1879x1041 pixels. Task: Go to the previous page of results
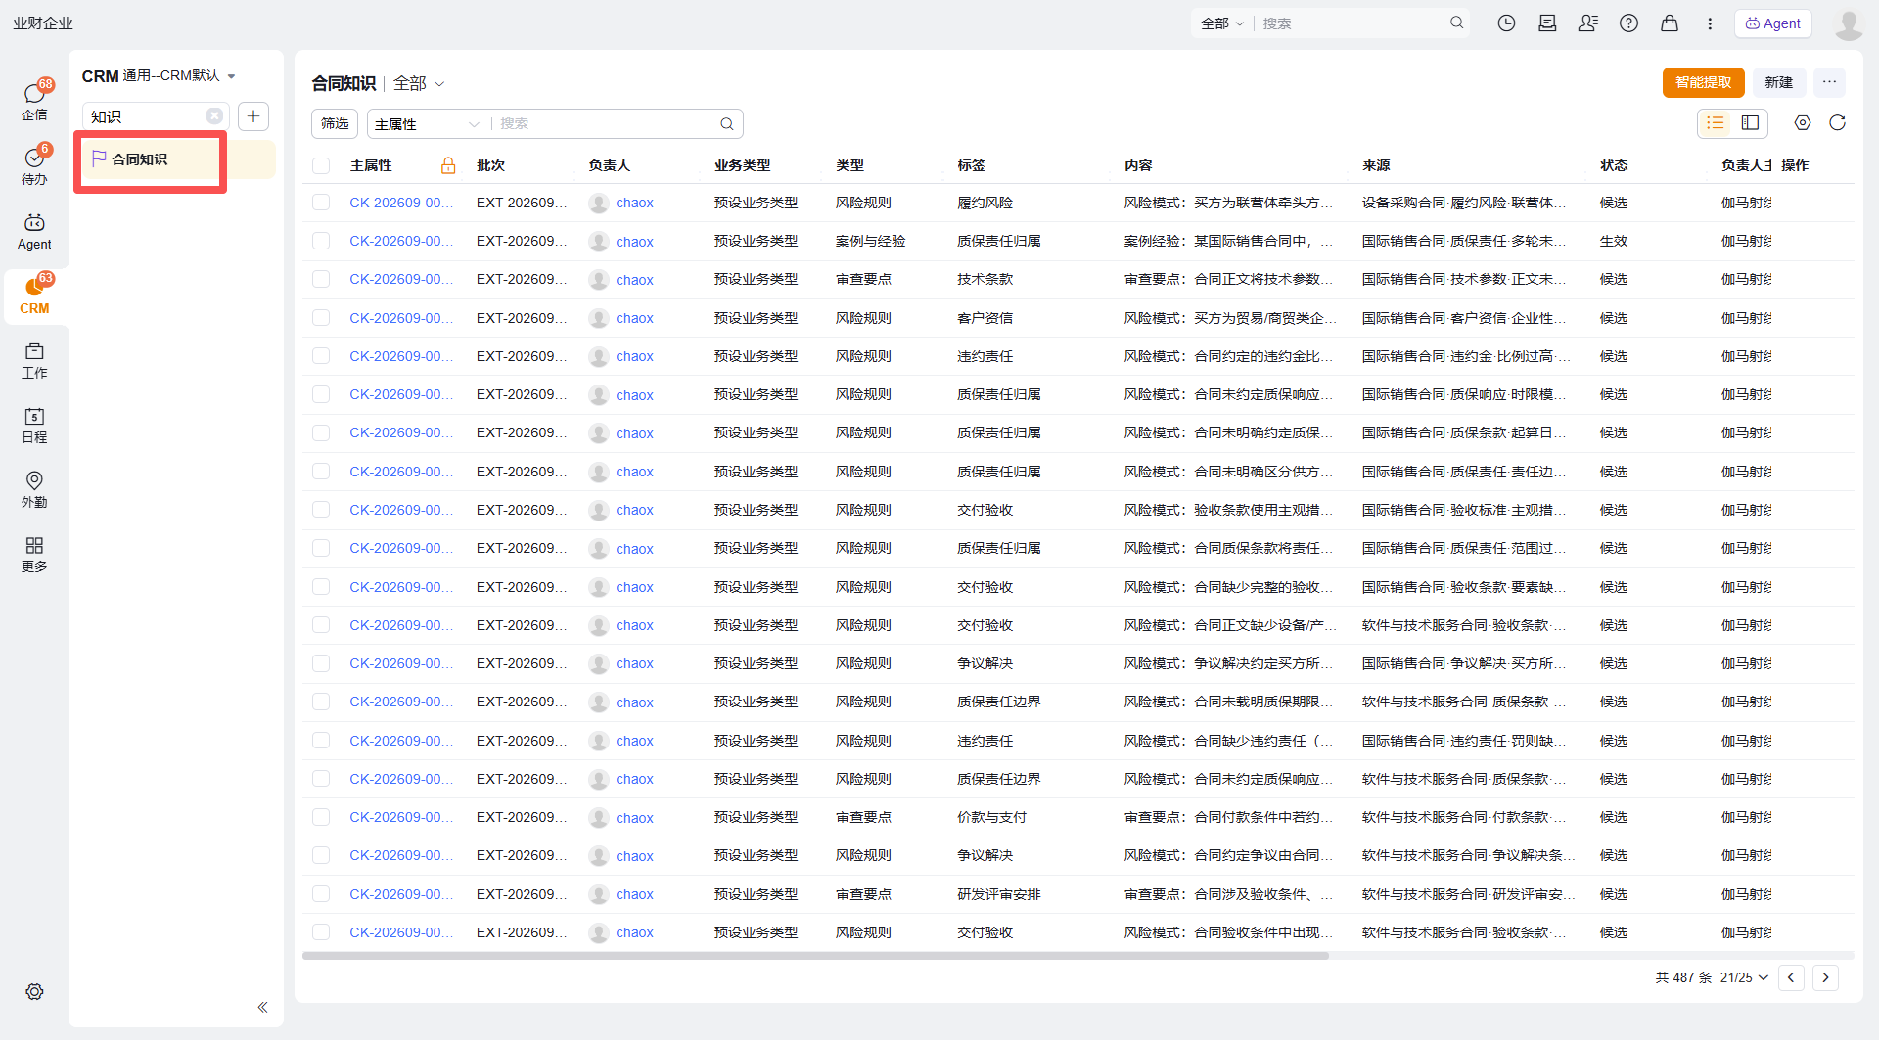[1791, 977]
